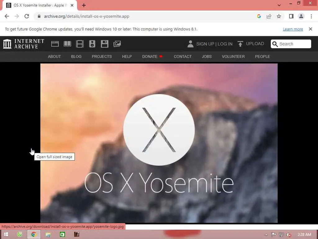Click the Action Center flag icon
This screenshot has width=318, height=239.
click(x=274, y=235)
